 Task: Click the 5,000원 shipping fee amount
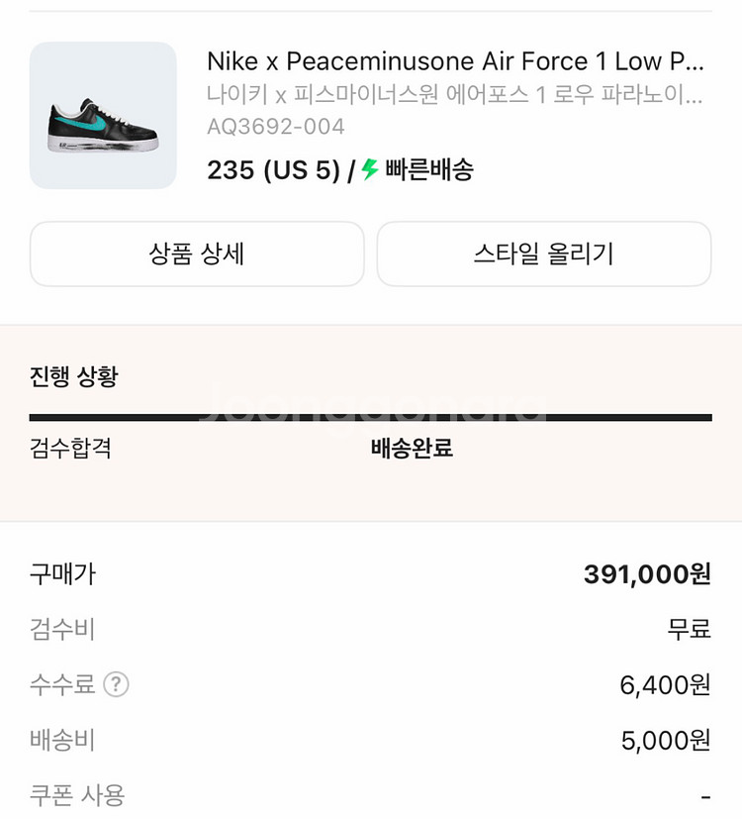tap(666, 740)
